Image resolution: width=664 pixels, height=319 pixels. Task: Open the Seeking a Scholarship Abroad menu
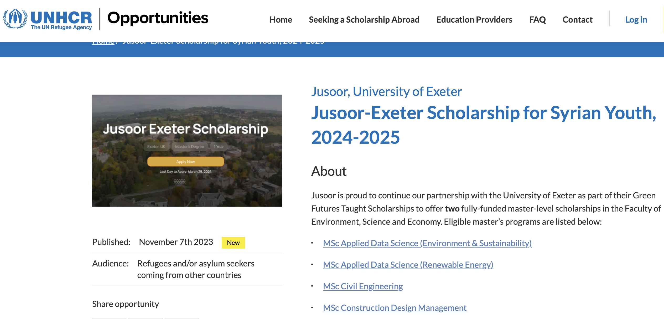364,19
